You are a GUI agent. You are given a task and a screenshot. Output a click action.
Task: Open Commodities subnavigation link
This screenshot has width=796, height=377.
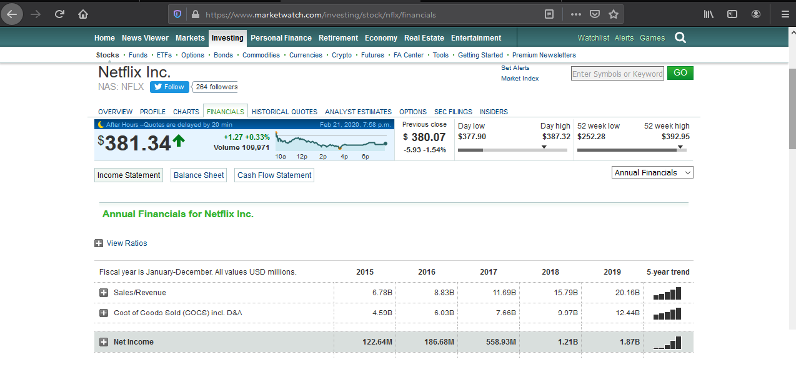click(261, 55)
